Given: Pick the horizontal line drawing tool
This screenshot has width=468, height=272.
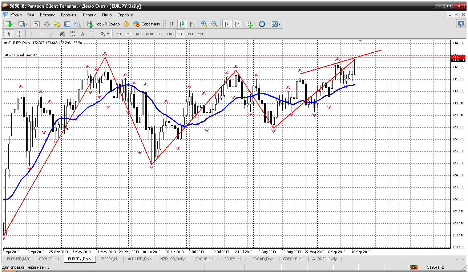Looking at the screenshot, I should click(42, 34).
